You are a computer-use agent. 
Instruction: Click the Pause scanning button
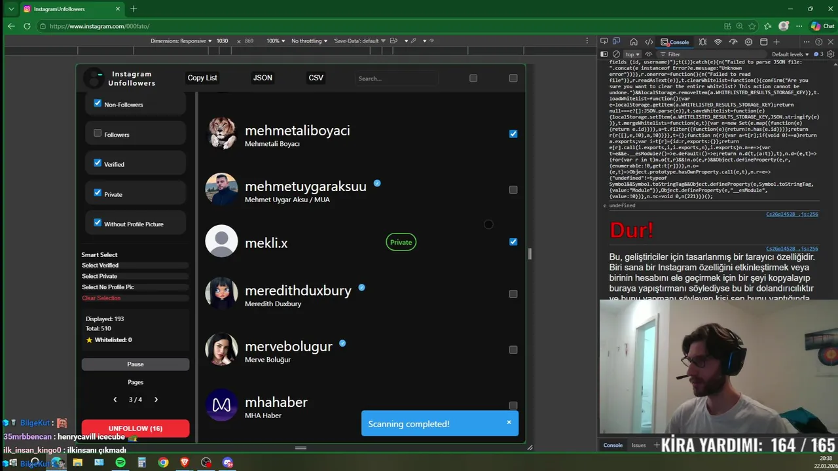pyautogui.click(x=136, y=364)
